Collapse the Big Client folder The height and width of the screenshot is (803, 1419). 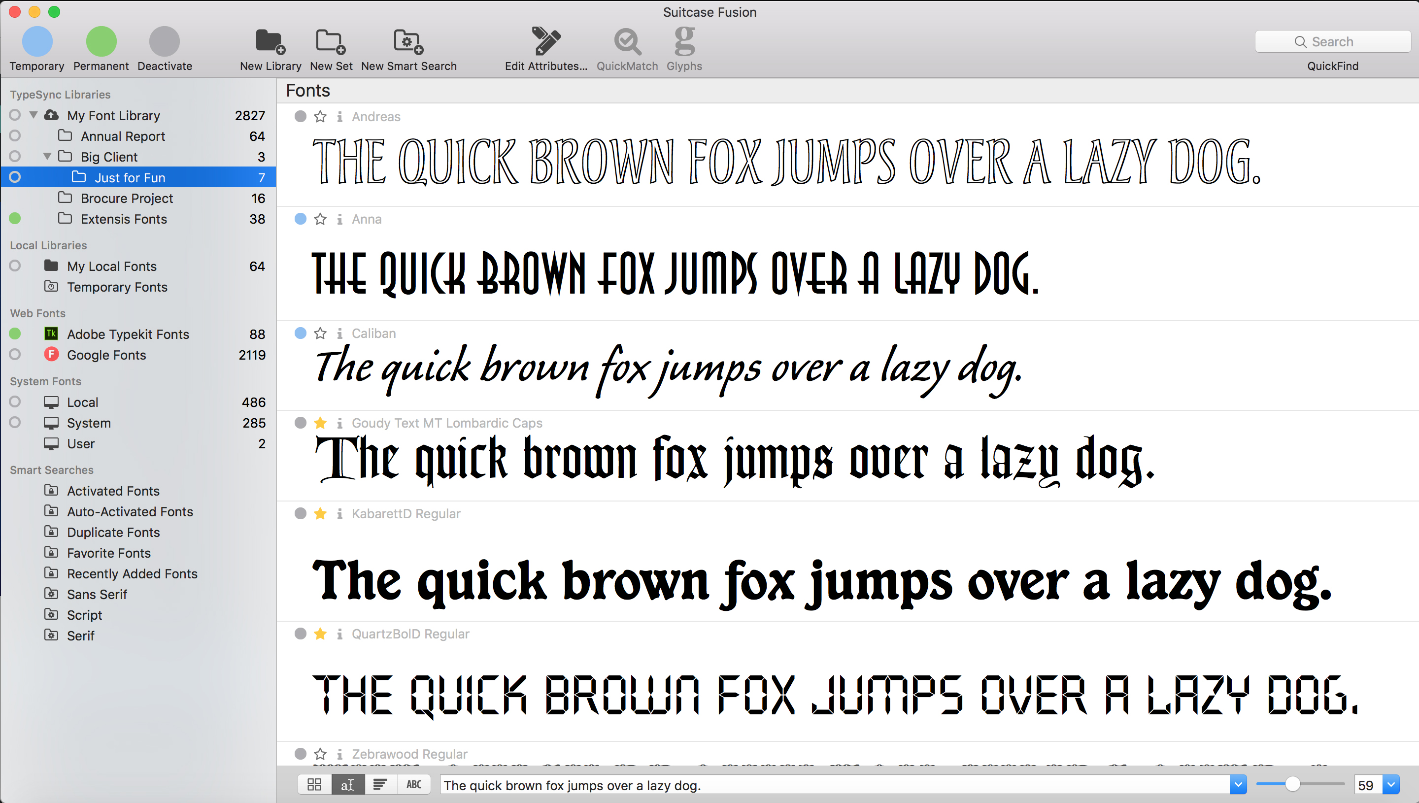tap(47, 157)
